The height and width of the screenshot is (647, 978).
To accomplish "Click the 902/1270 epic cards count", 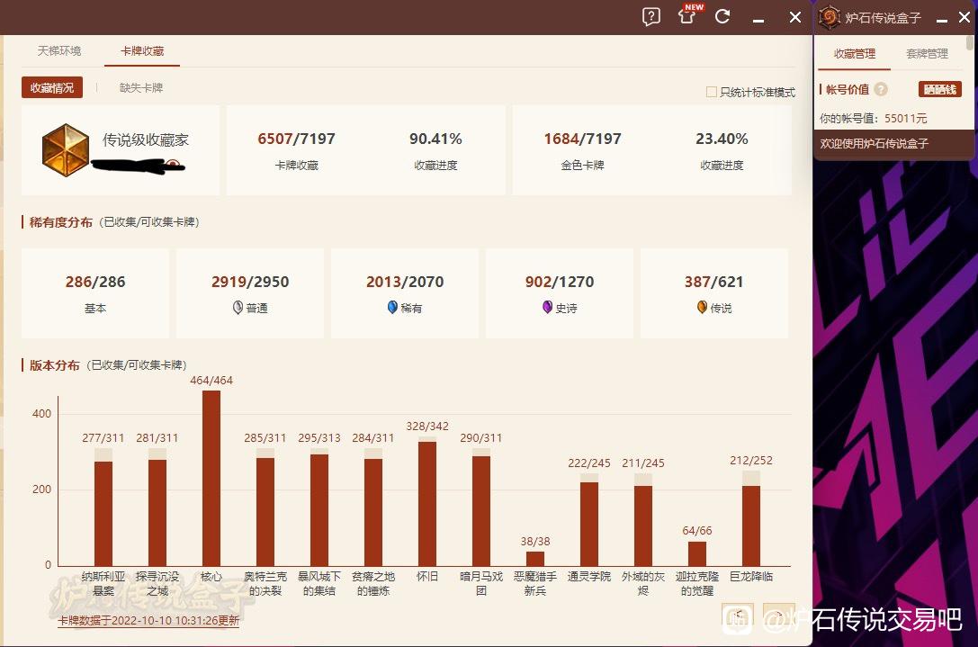I will (x=560, y=282).
